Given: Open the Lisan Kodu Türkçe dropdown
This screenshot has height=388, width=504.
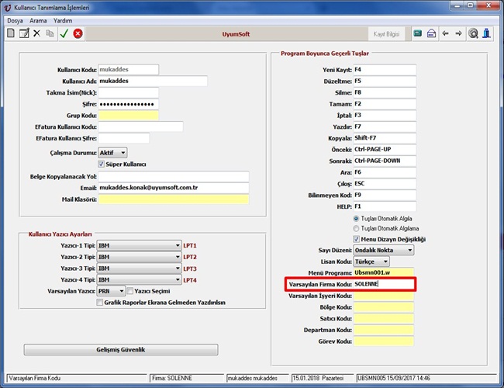Looking at the screenshot, I should click(x=371, y=262).
